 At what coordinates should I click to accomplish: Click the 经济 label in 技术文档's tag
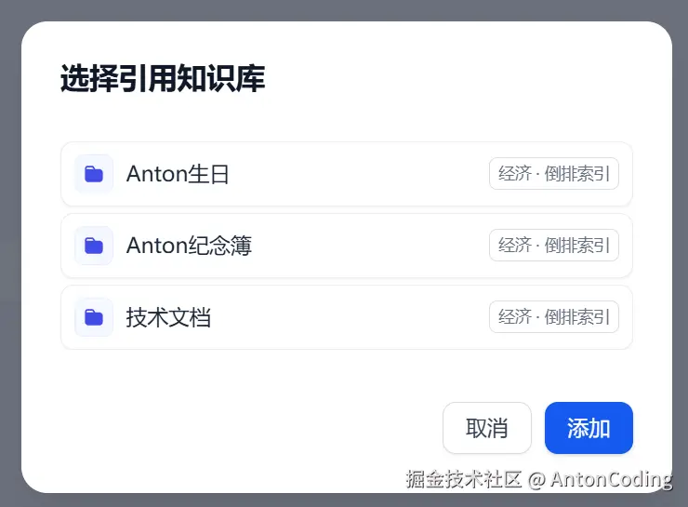click(515, 317)
